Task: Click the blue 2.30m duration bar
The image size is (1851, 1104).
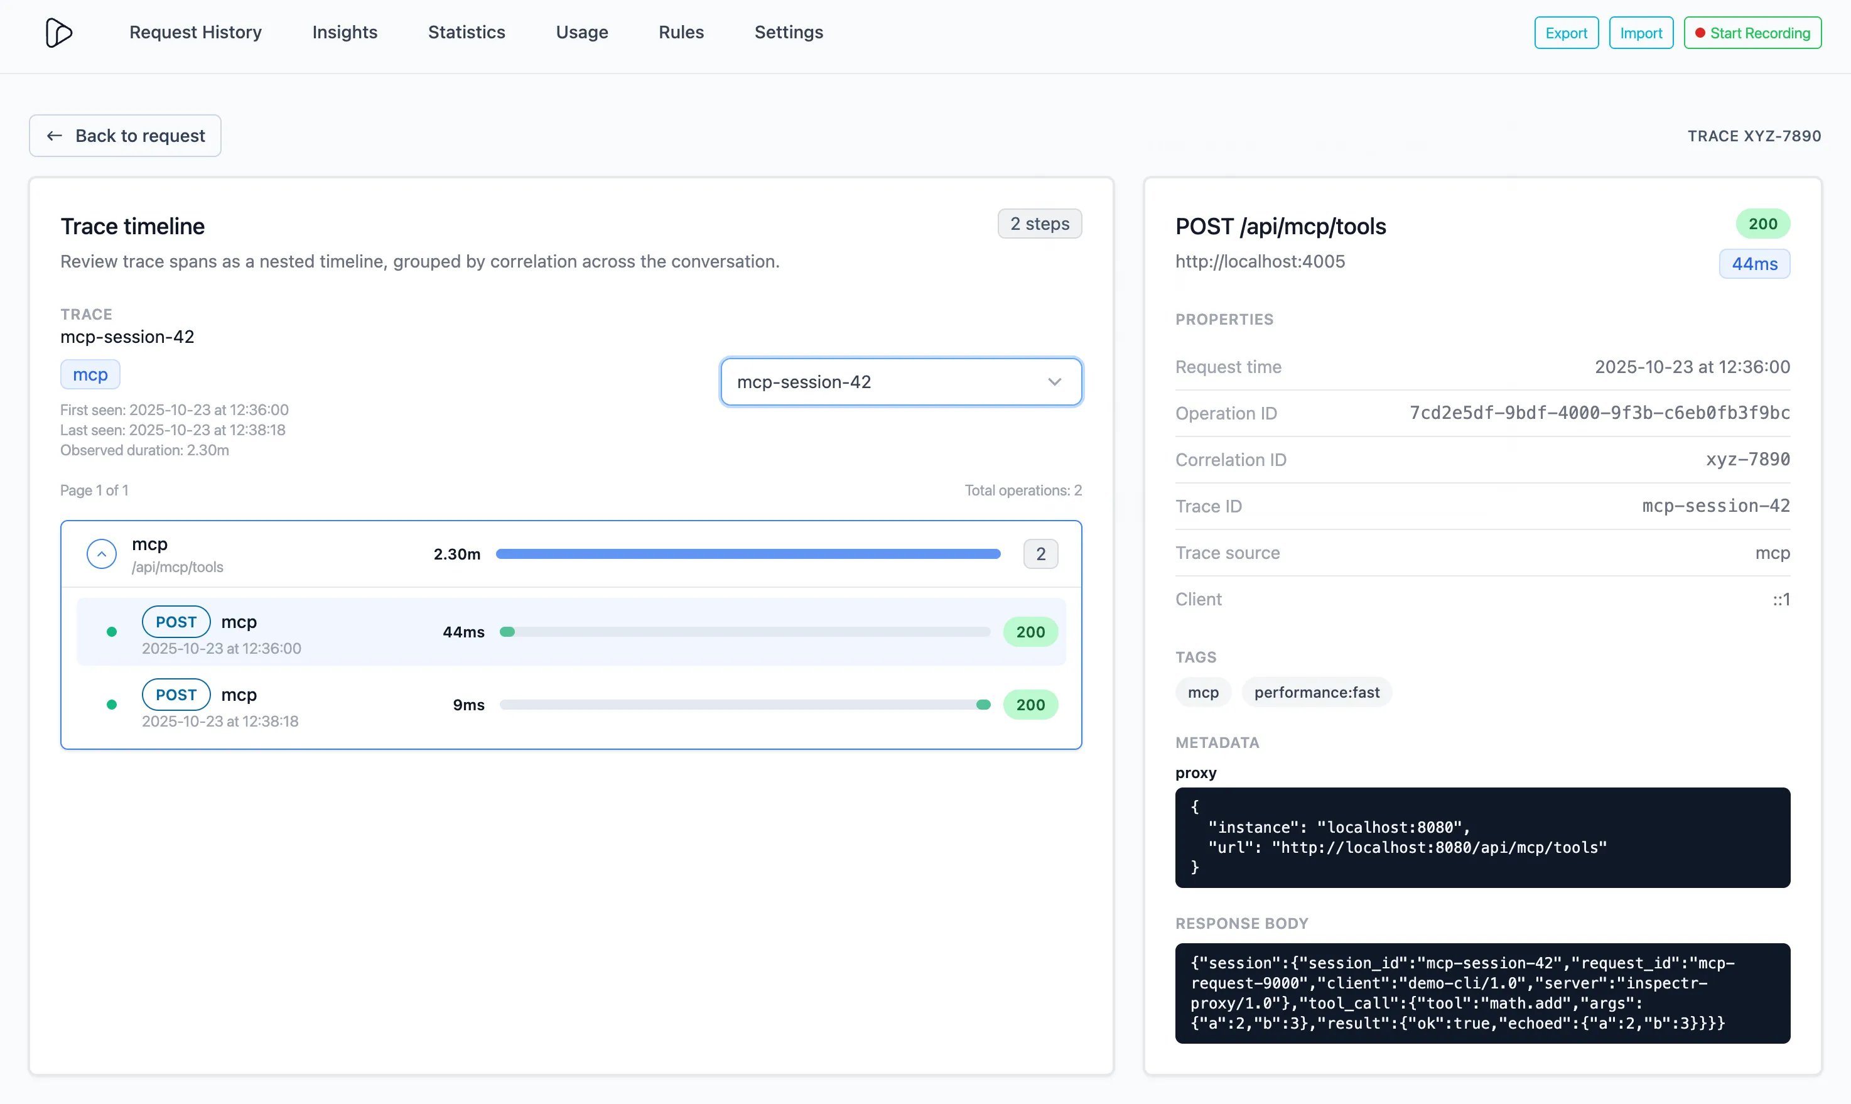Action: pos(747,555)
